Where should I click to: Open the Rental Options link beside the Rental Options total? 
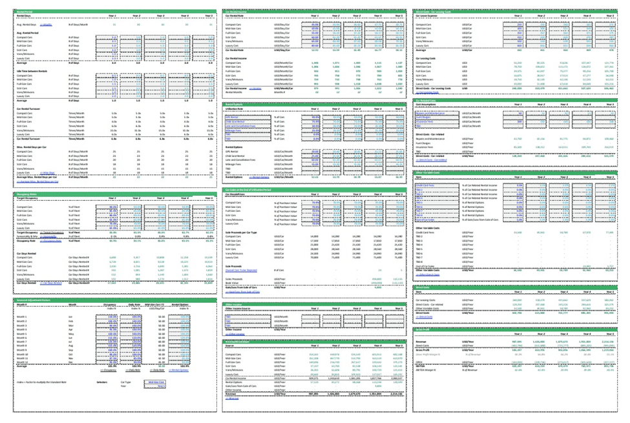coord(259,177)
